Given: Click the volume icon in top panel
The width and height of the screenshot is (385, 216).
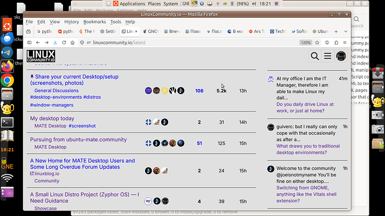Looking at the screenshot, I should (x=254, y=4).
